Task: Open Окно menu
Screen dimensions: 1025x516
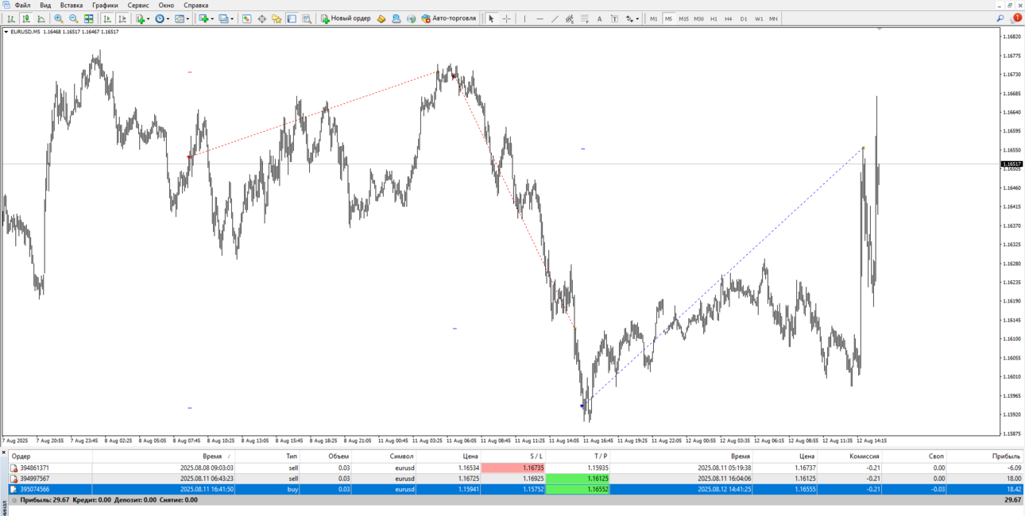Action: pyautogui.click(x=166, y=5)
